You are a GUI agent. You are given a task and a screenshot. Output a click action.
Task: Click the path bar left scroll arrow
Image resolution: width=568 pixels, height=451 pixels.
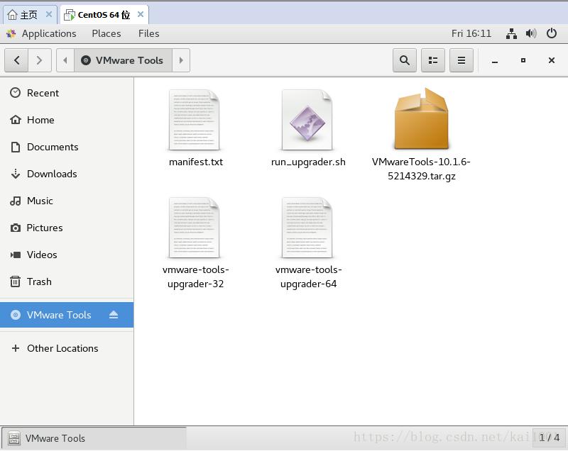point(65,60)
